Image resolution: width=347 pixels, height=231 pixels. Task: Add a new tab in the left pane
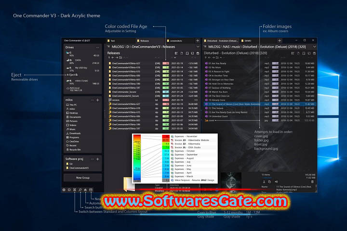pos(198,41)
